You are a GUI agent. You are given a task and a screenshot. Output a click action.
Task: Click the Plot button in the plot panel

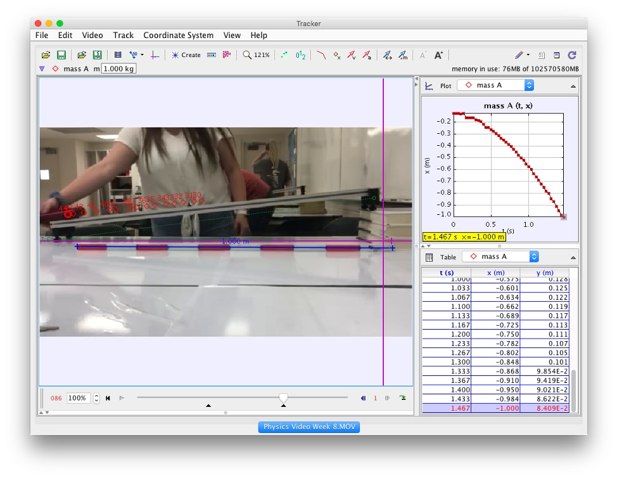(x=446, y=86)
